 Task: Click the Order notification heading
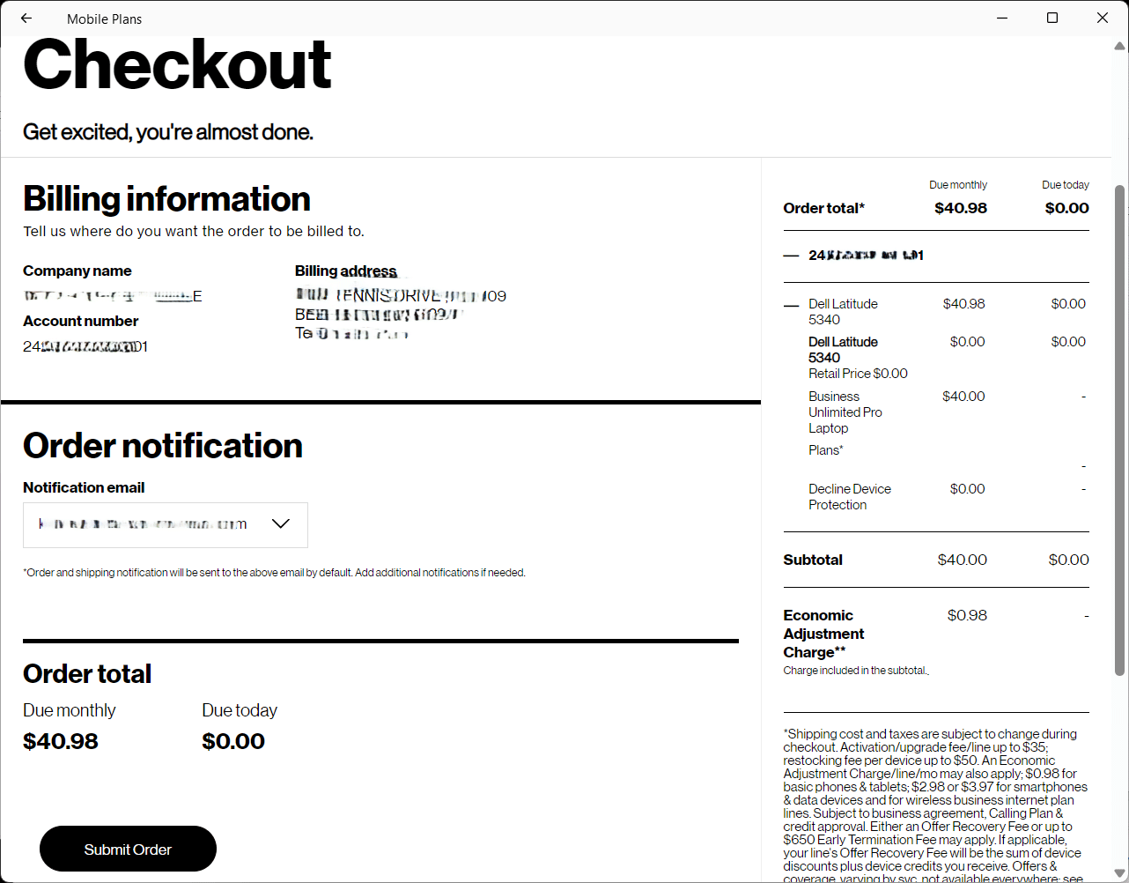162,446
